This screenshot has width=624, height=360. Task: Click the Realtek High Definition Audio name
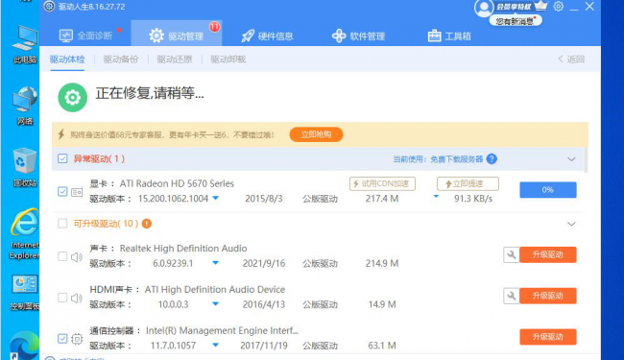[183, 249]
